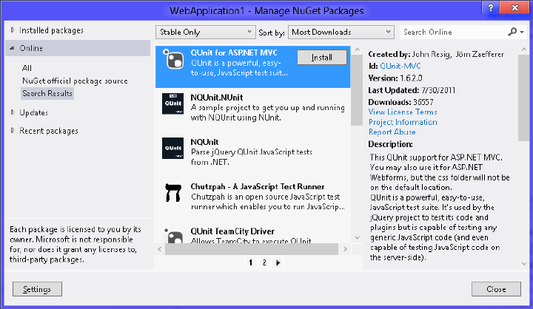Click package list scroll down arrow
Screen dimensions: 533x309
tap(357, 237)
